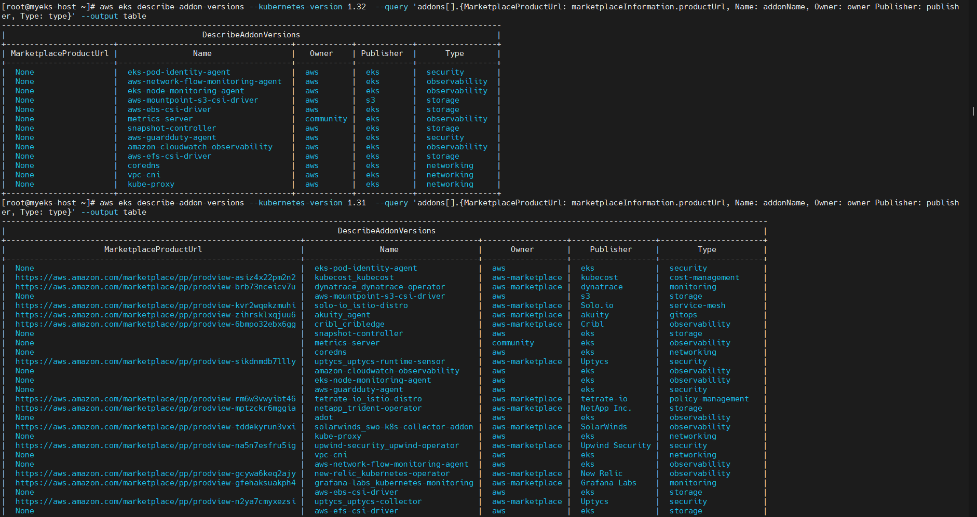
Task: Click the metrics-server name in the 1.32 table
Action: point(160,119)
